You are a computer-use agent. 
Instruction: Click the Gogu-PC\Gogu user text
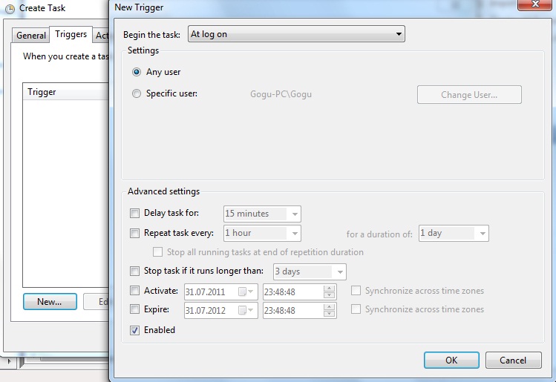[x=281, y=94]
